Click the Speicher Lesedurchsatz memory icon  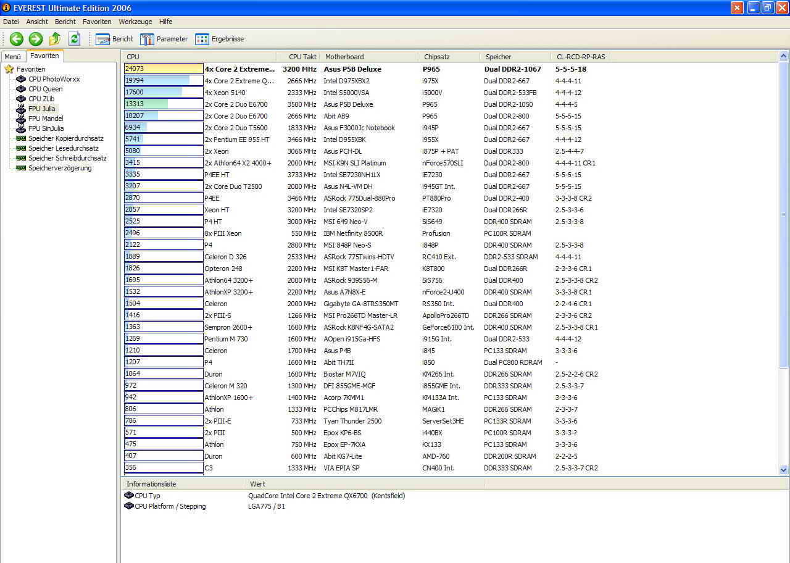pos(21,148)
